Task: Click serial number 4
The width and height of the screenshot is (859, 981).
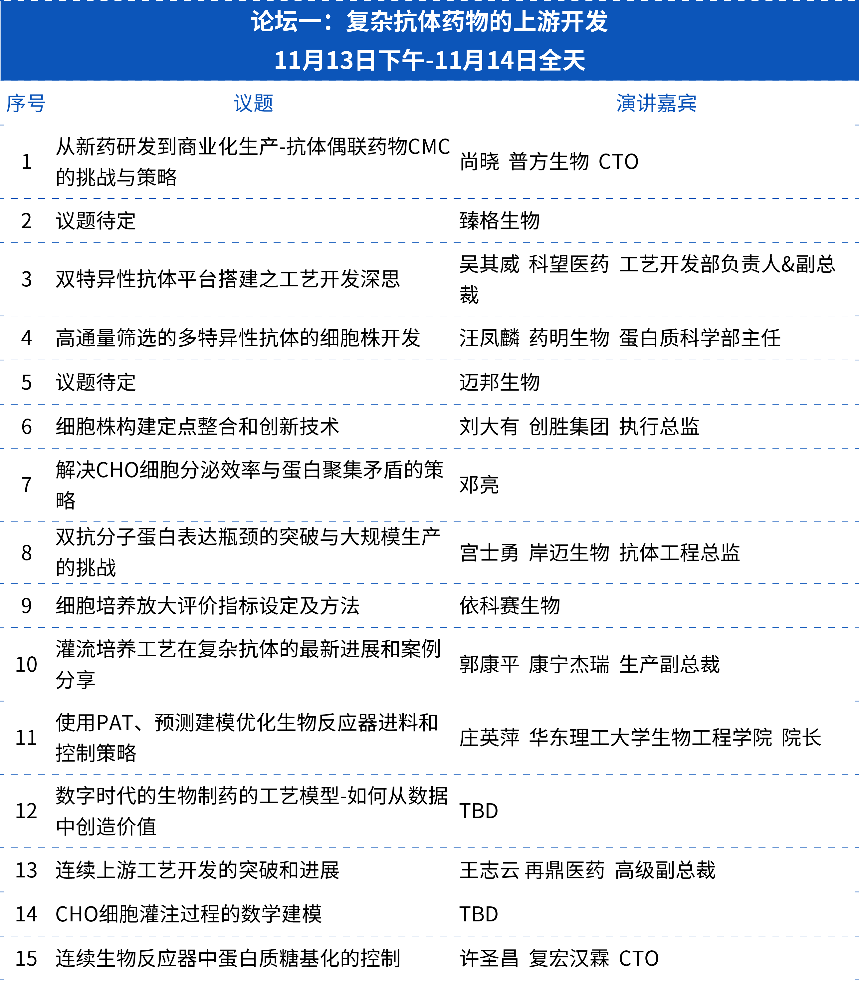Action: pos(27,338)
